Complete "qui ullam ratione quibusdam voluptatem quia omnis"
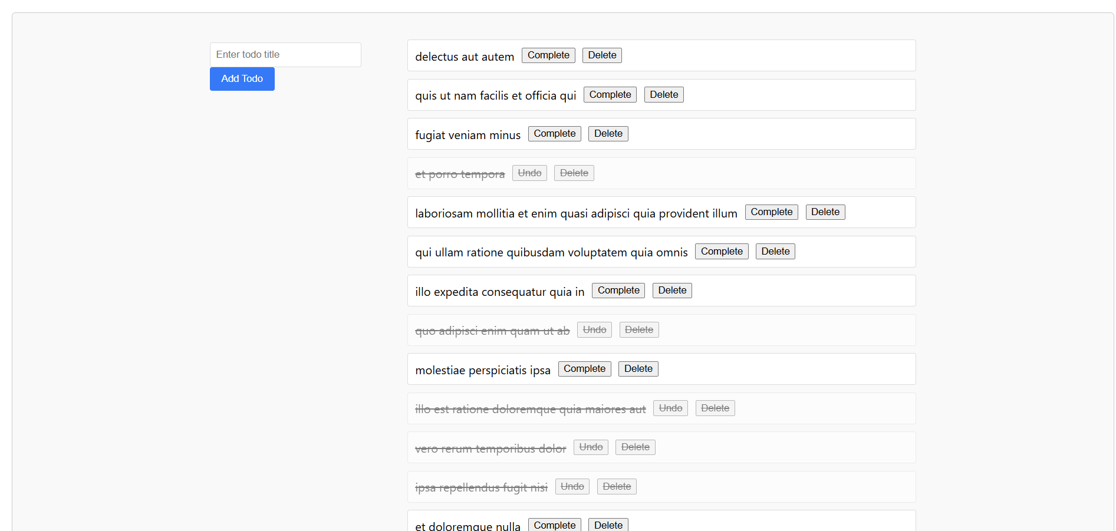Viewport: 1116px width, 531px height. [721, 251]
